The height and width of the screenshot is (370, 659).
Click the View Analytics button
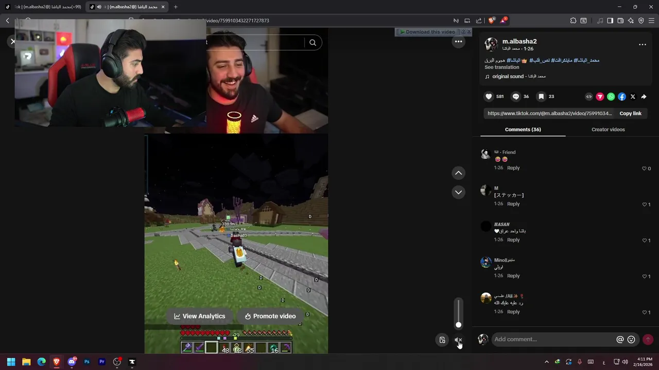[x=199, y=316]
